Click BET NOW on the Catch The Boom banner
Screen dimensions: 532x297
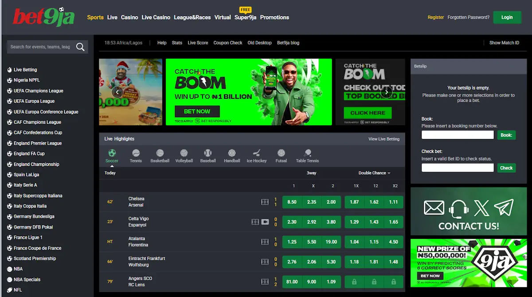(x=197, y=111)
